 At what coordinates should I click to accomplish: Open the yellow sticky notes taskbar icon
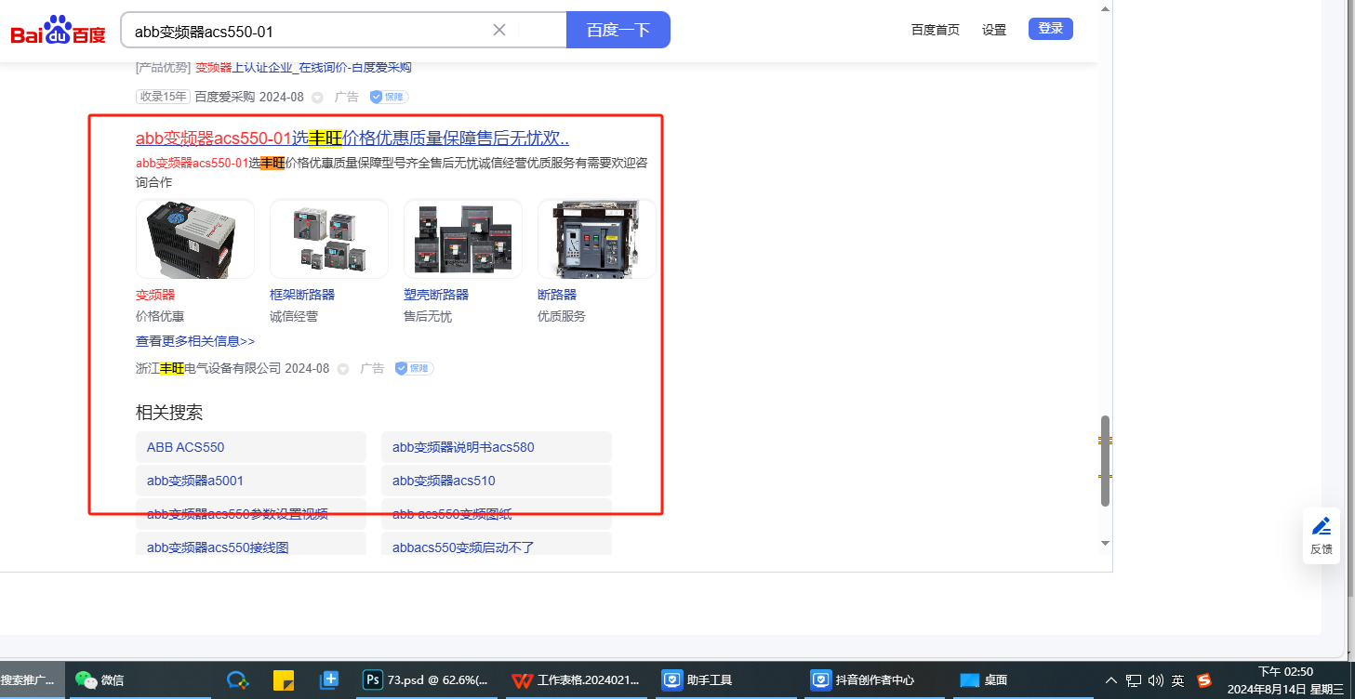tap(284, 679)
